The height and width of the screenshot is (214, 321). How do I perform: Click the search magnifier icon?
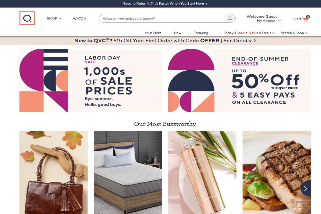[230, 18]
